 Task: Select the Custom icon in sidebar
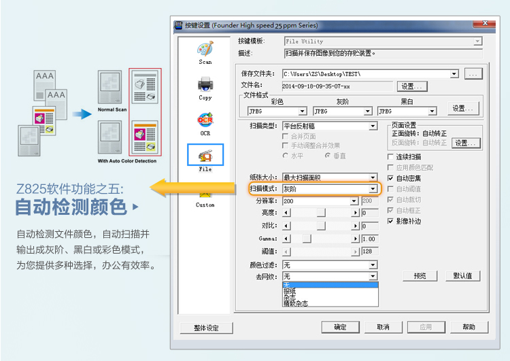pos(205,194)
